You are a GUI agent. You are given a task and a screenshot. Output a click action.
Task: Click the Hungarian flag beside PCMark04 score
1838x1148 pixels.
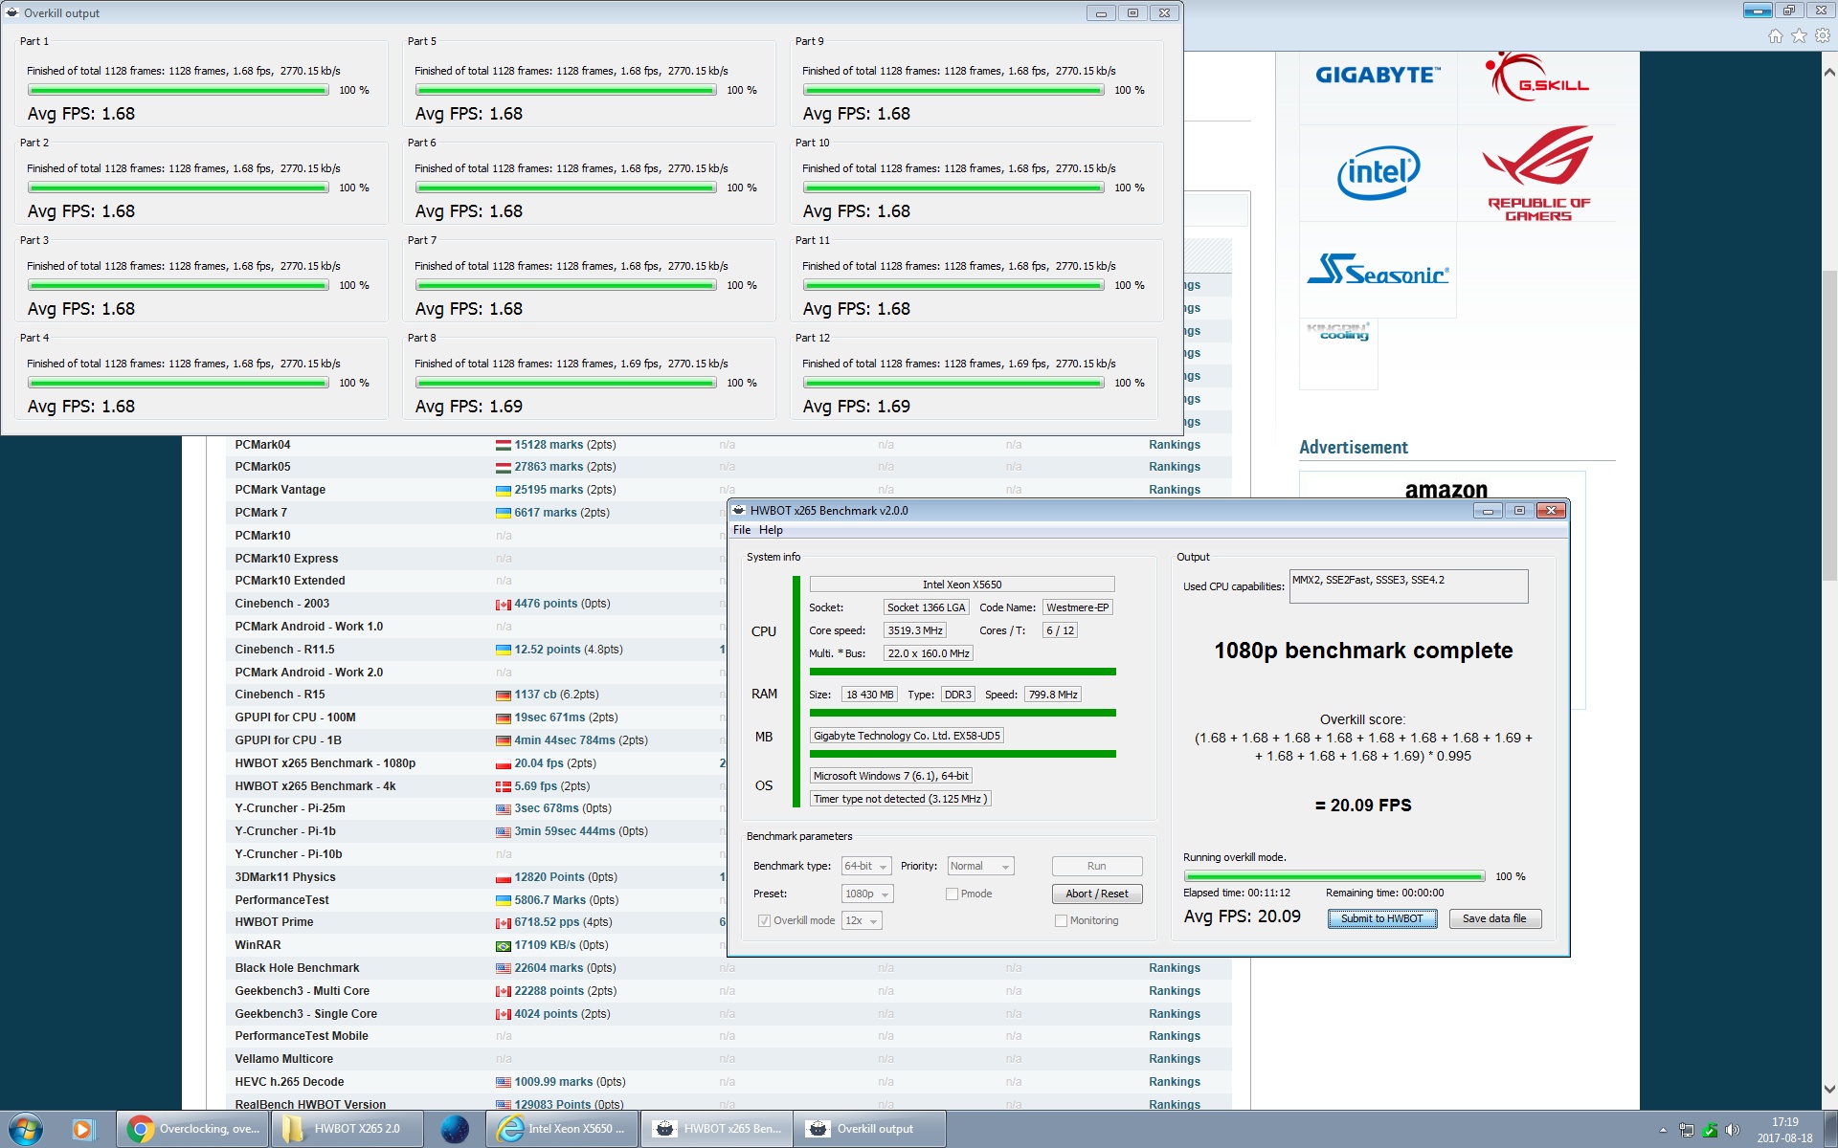[503, 445]
